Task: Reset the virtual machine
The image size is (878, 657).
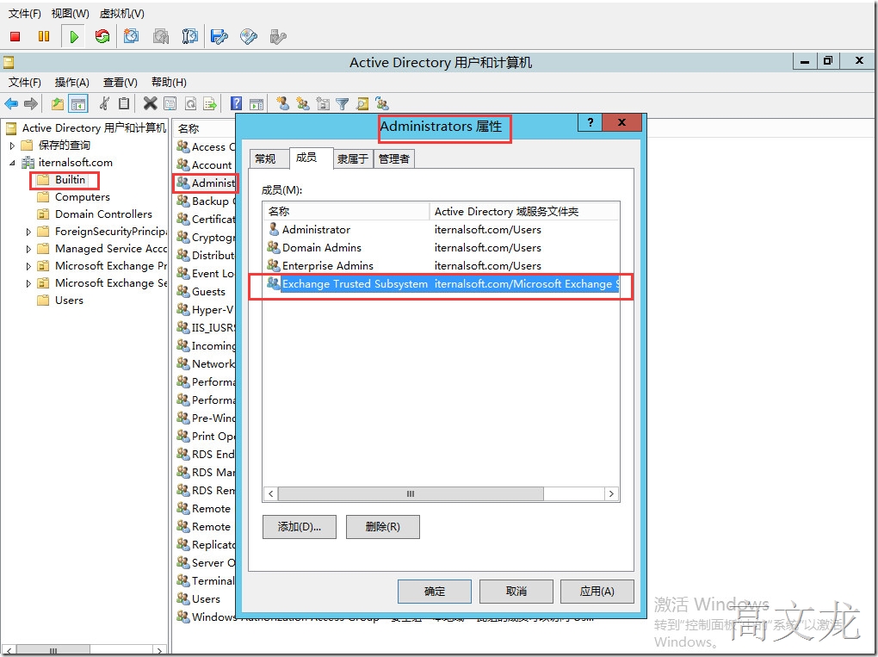Action: (x=102, y=36)
